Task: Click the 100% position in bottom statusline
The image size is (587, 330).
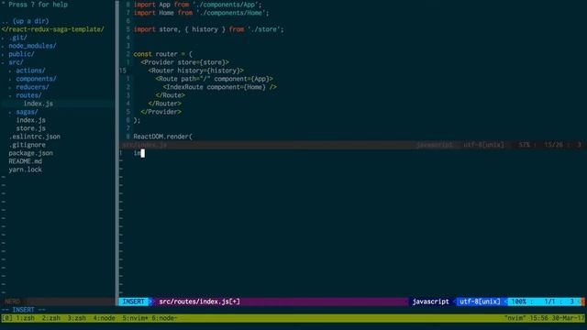Action: click(x=518, y=302)
